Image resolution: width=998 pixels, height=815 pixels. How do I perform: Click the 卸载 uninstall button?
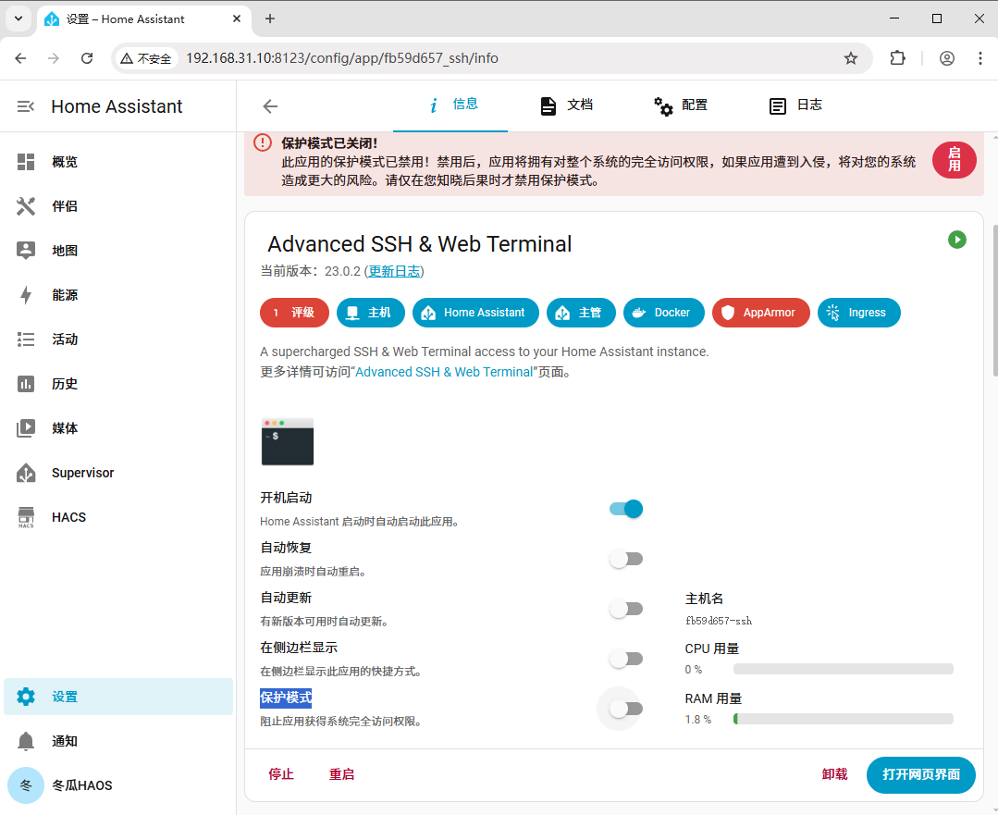[834, 774]
